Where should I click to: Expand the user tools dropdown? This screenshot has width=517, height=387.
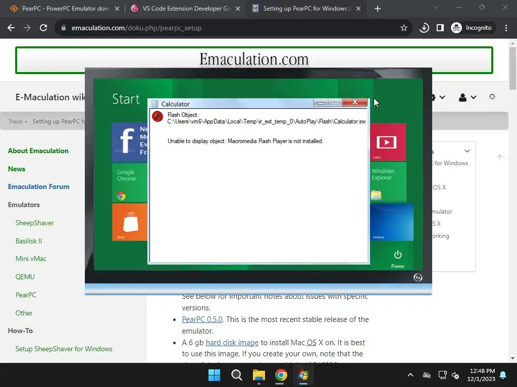(x=468, y=97)
